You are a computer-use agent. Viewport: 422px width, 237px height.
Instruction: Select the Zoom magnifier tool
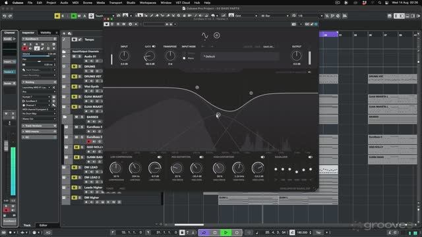click(x=179, y=16)
